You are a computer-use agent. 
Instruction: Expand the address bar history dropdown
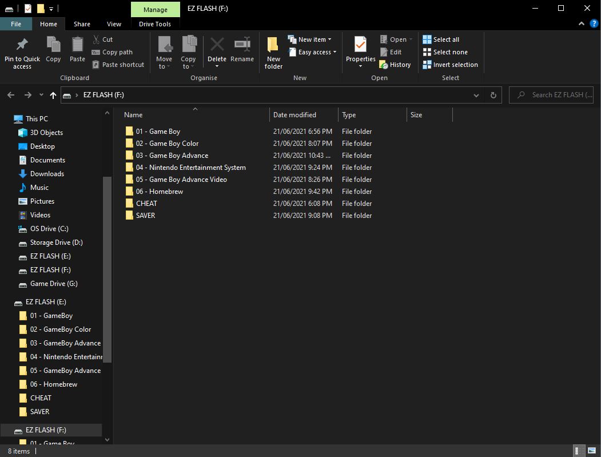click(476, 95)
